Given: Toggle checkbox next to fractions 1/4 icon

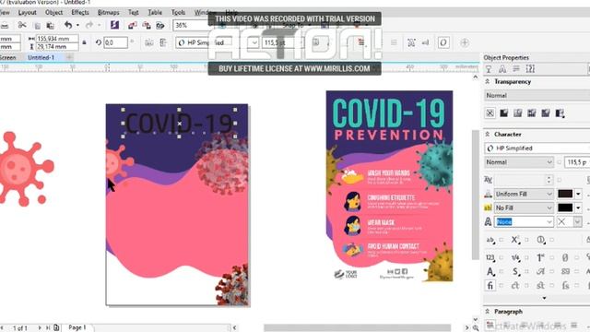Looking at the screenshot, I should tap(526, 258).
